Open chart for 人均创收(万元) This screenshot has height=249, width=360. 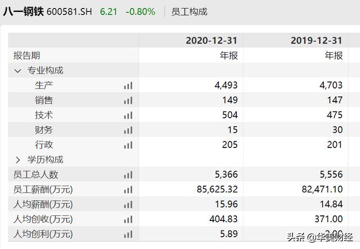128,219
